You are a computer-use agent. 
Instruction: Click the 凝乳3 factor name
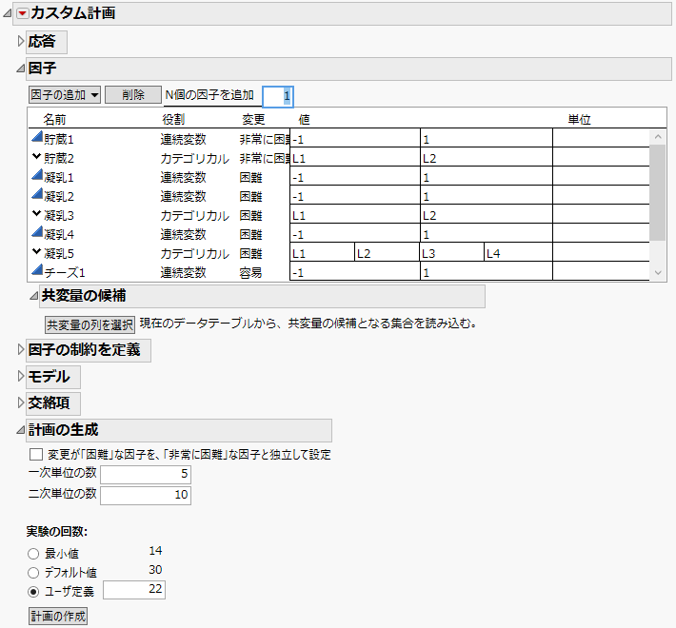59,215
